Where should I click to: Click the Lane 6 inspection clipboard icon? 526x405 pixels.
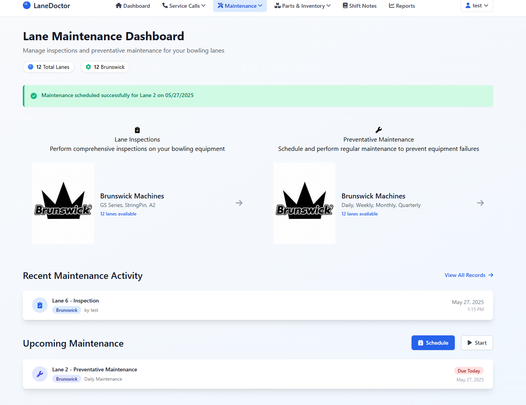coord(40,305)
